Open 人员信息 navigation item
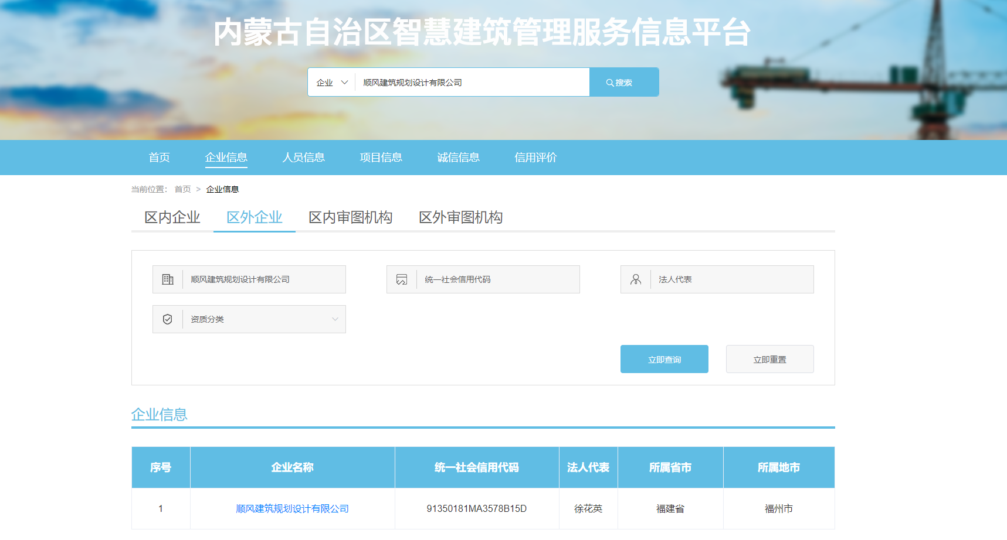 tap(304, 157)
